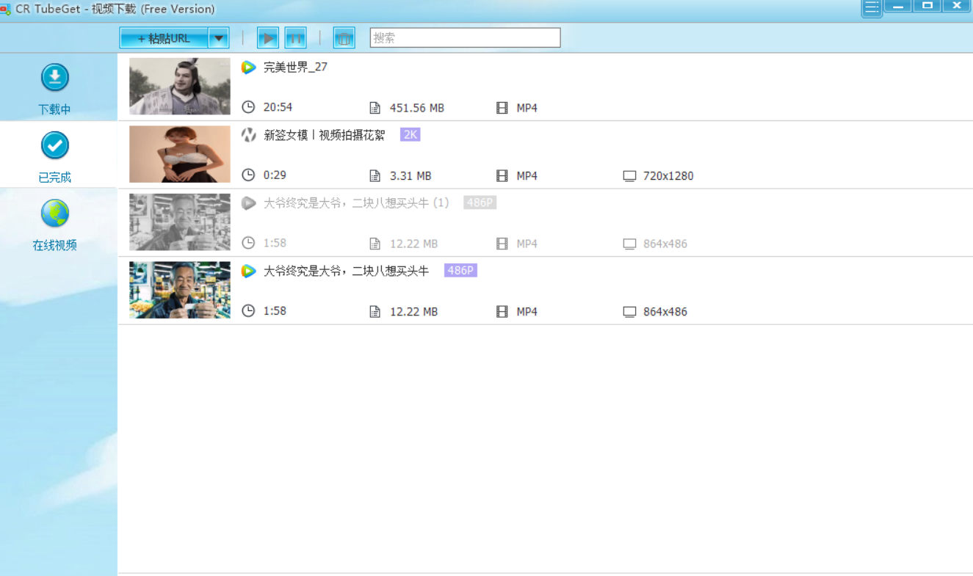The width and height of the screenshot is (973, 576).
Task: Select the greyed-out 大爷终究是大爷 (1) thumbnail
Action: 180,222
